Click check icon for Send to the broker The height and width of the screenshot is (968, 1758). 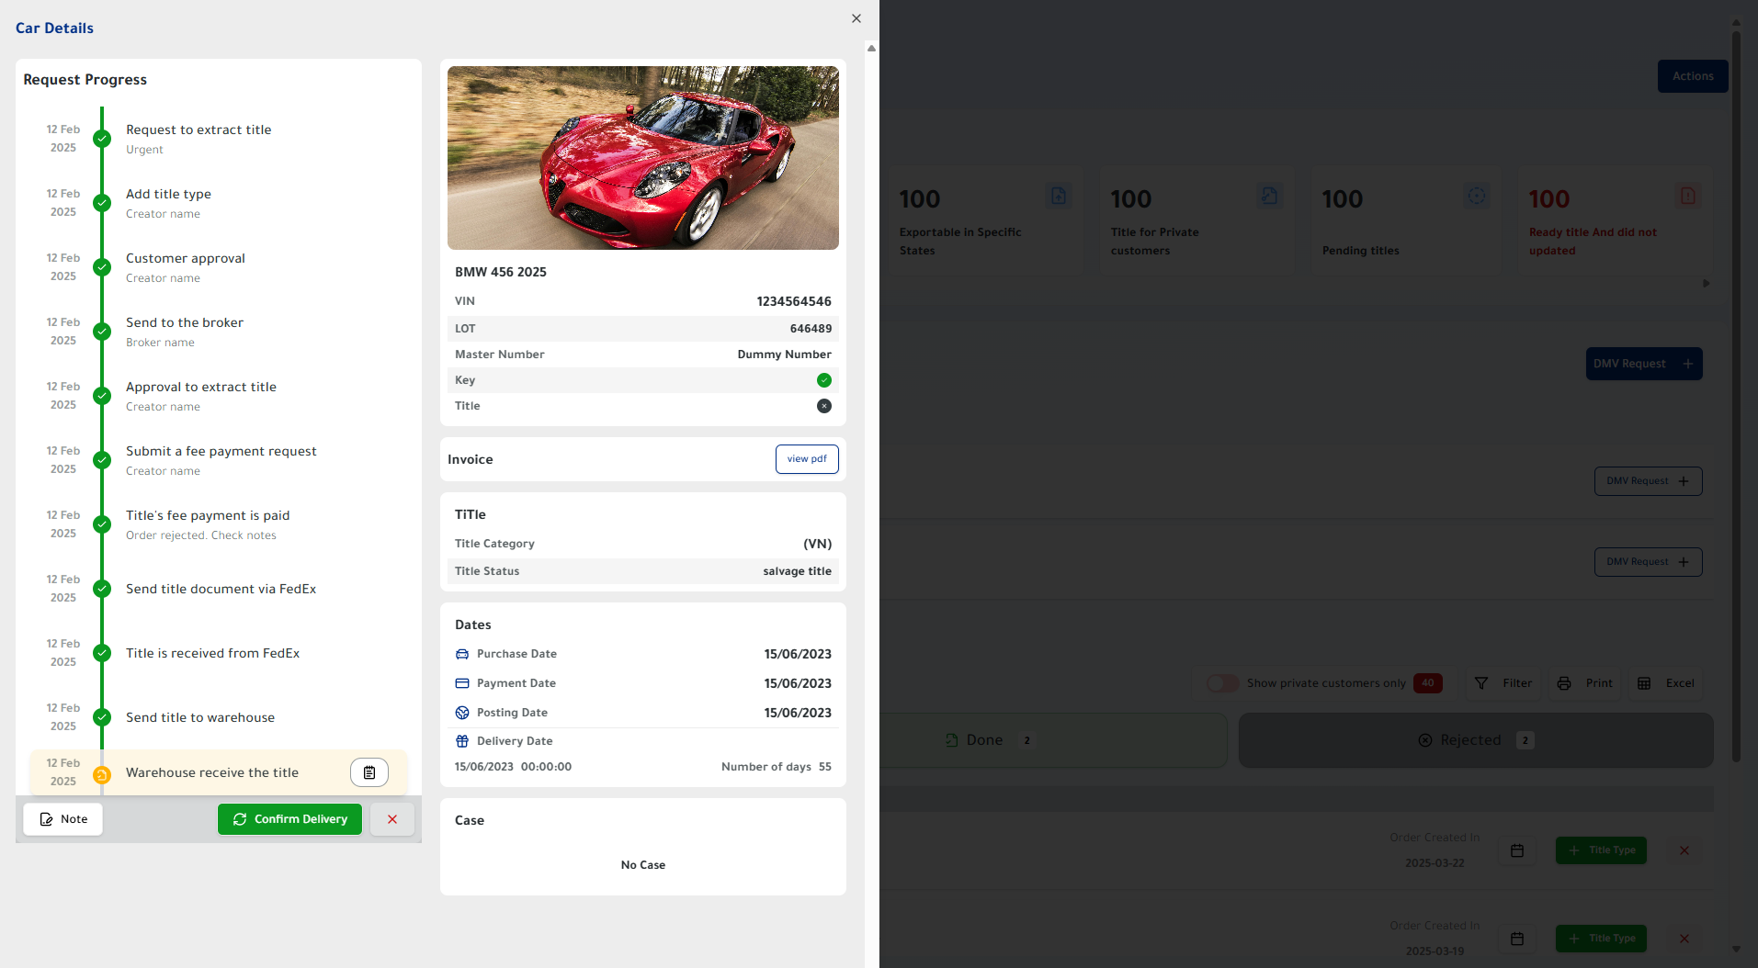[102, 332]
